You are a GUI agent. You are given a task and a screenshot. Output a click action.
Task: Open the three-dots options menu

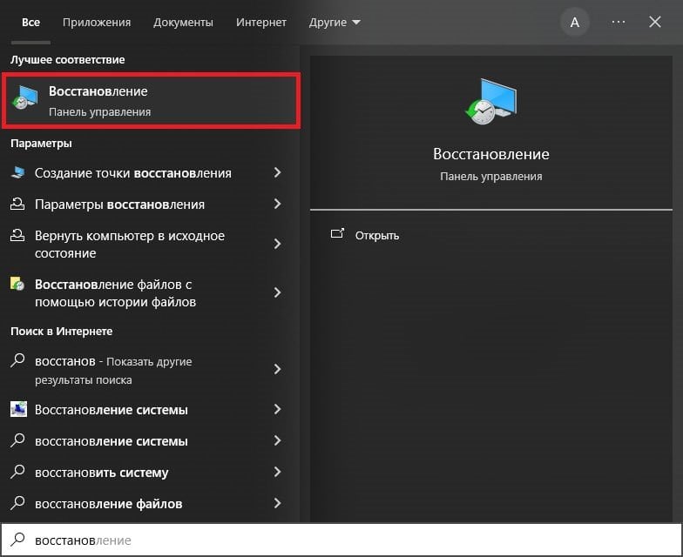coord(619,22)
